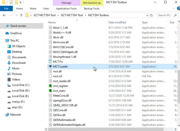This screenshot has height=131, width=180.
Task: Click the vertical scrollbar of file list
Action: [x=179, y=87]
